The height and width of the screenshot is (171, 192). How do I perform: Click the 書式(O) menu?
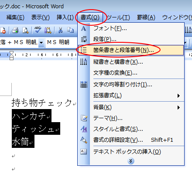(90, 17)
